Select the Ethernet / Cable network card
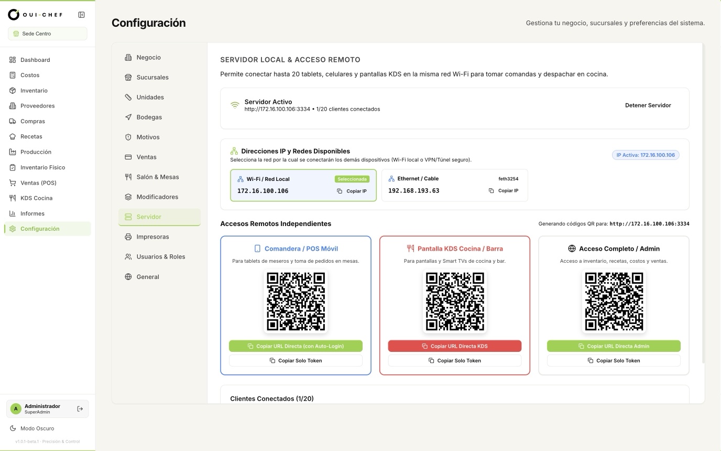Viewport: 721px width, 451px height. click(x=455, y=185)
